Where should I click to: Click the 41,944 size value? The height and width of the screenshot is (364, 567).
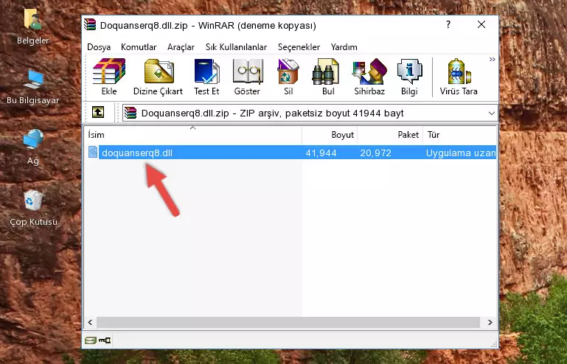point(321,153)
